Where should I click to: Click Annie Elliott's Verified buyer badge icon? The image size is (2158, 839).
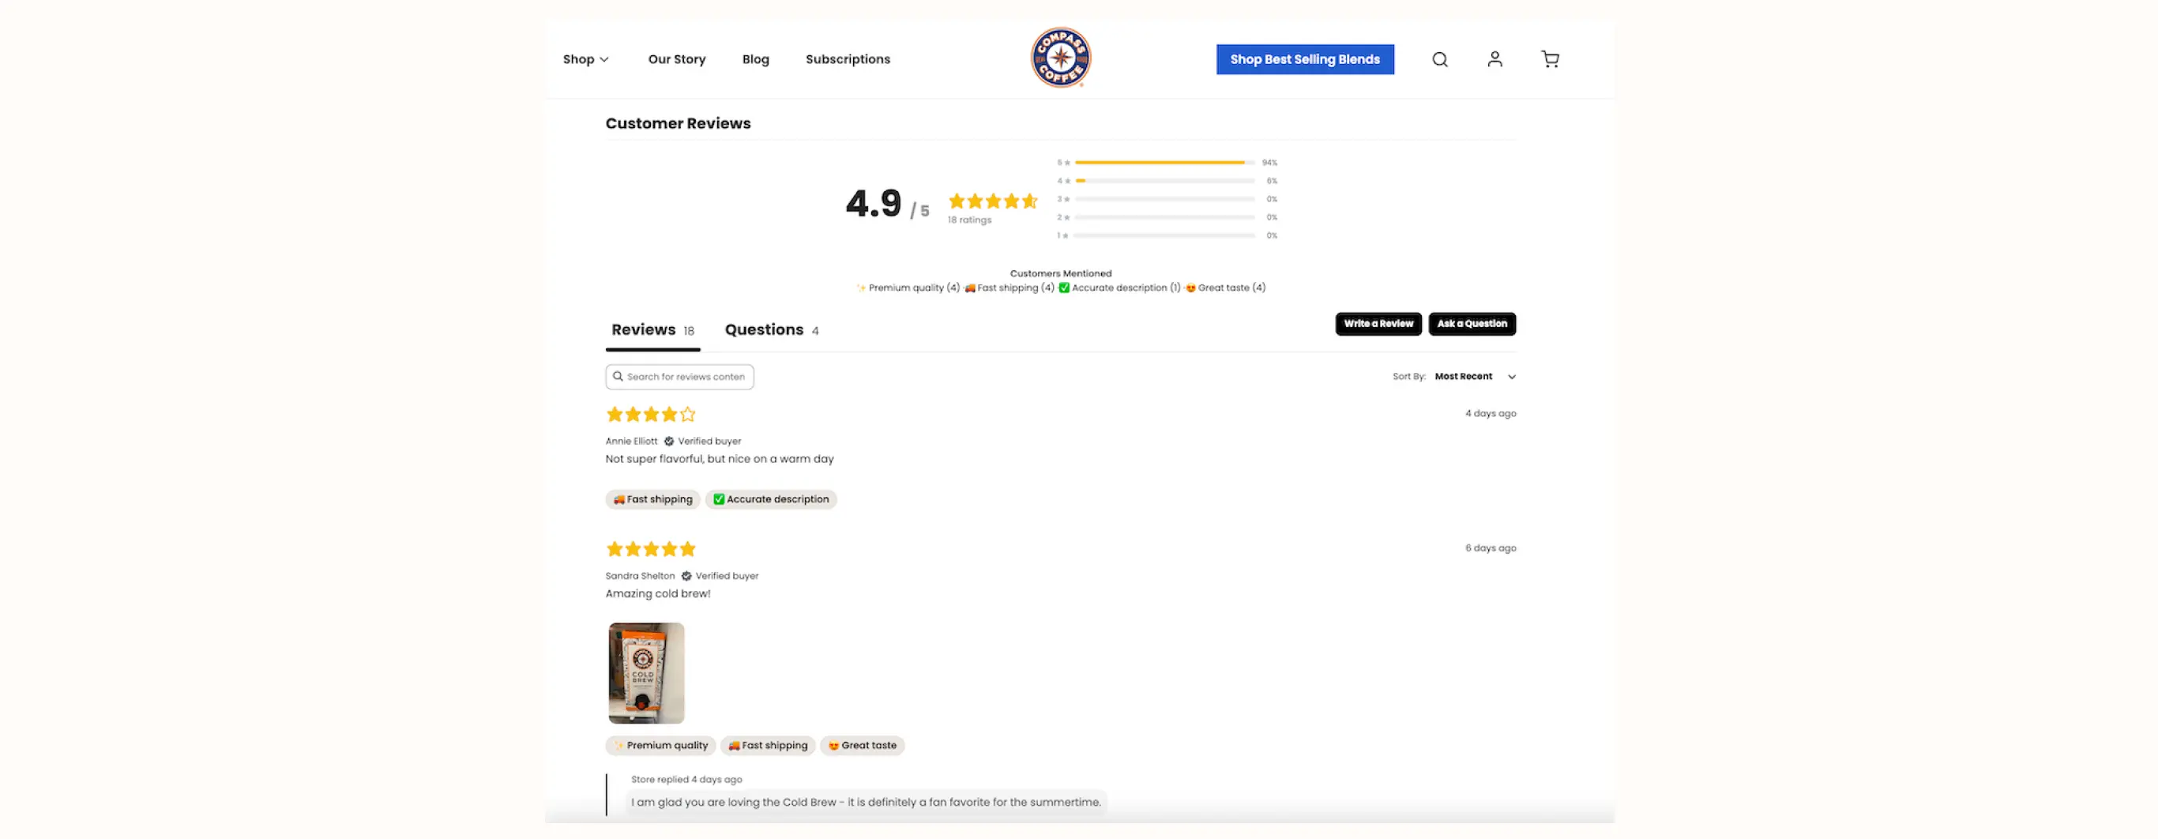(x=668, y=441)
